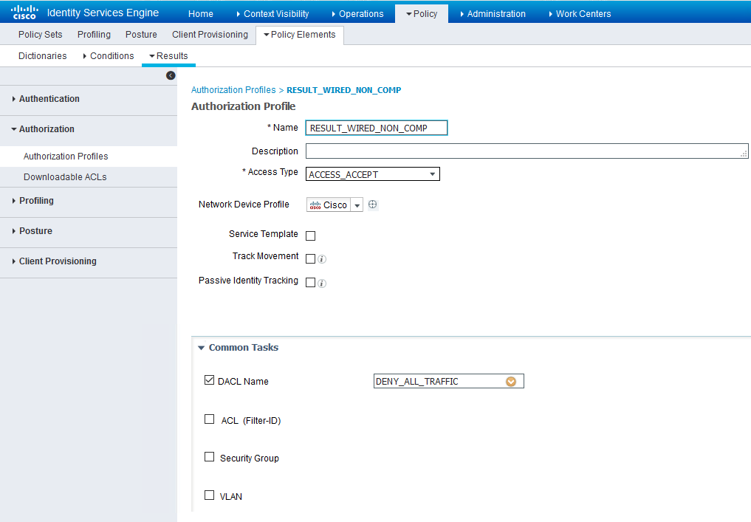Click the Cisco device profile logo
The image size is (751, 522).
(x=315, y=205)
